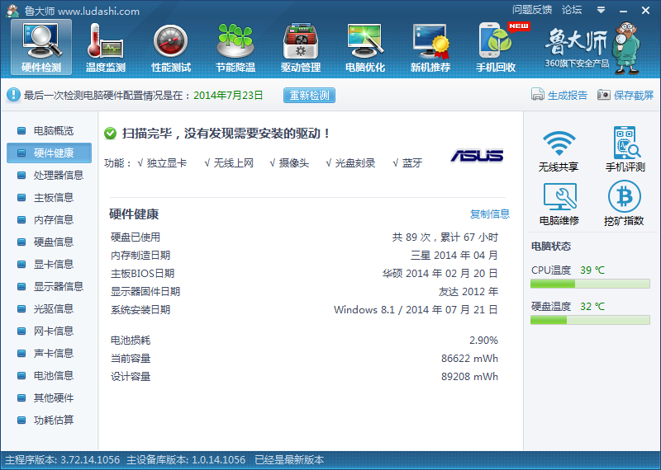Open 论坛 forum link
This screenshot has width=661, height=470.
pos(572,10)
